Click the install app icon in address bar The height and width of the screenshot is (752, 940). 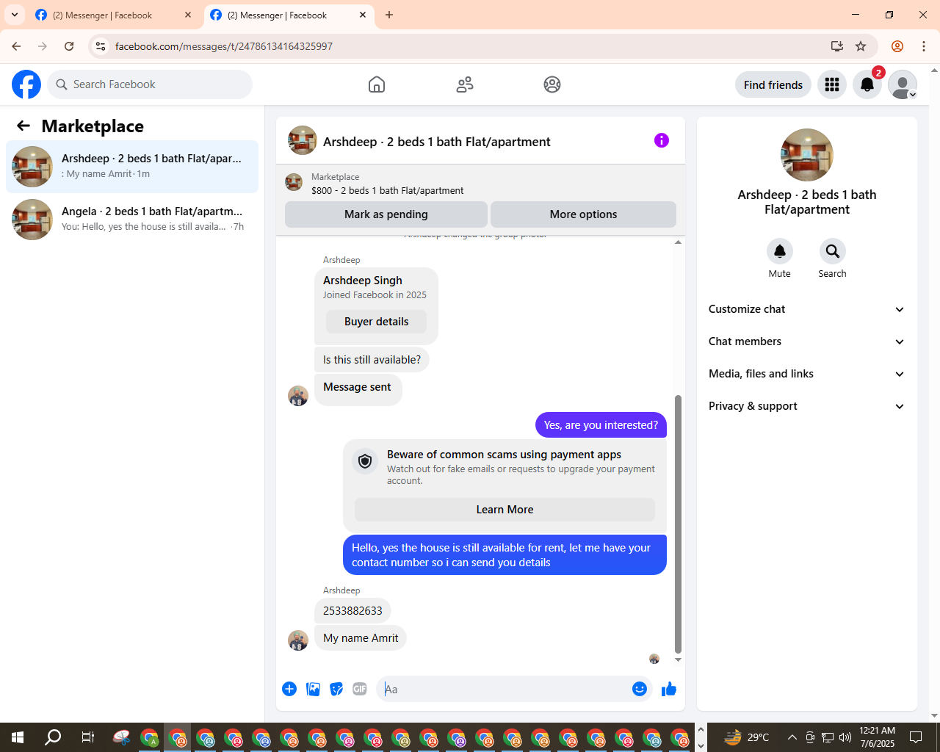tap(837, 46)
